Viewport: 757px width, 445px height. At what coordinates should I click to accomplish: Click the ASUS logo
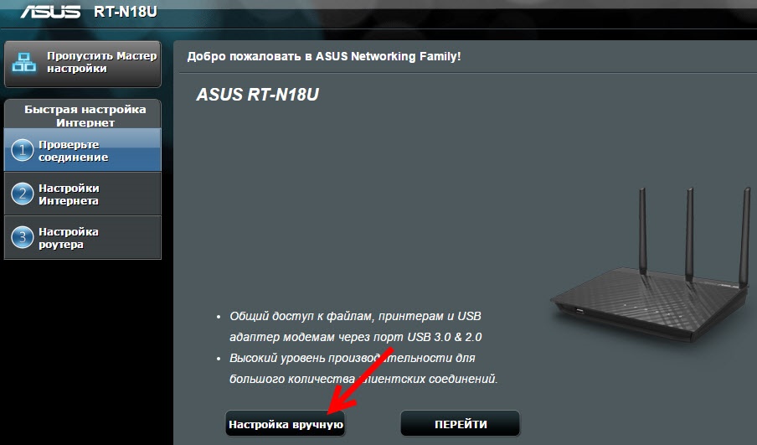pyautogui.click(x=51, y=11)
